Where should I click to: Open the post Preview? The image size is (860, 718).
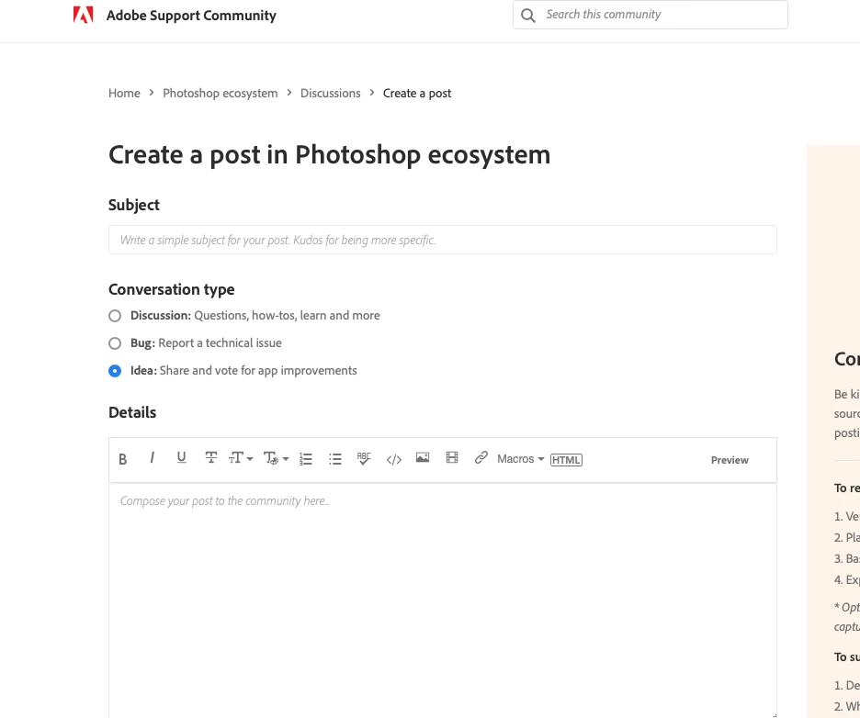coord(730,460)
